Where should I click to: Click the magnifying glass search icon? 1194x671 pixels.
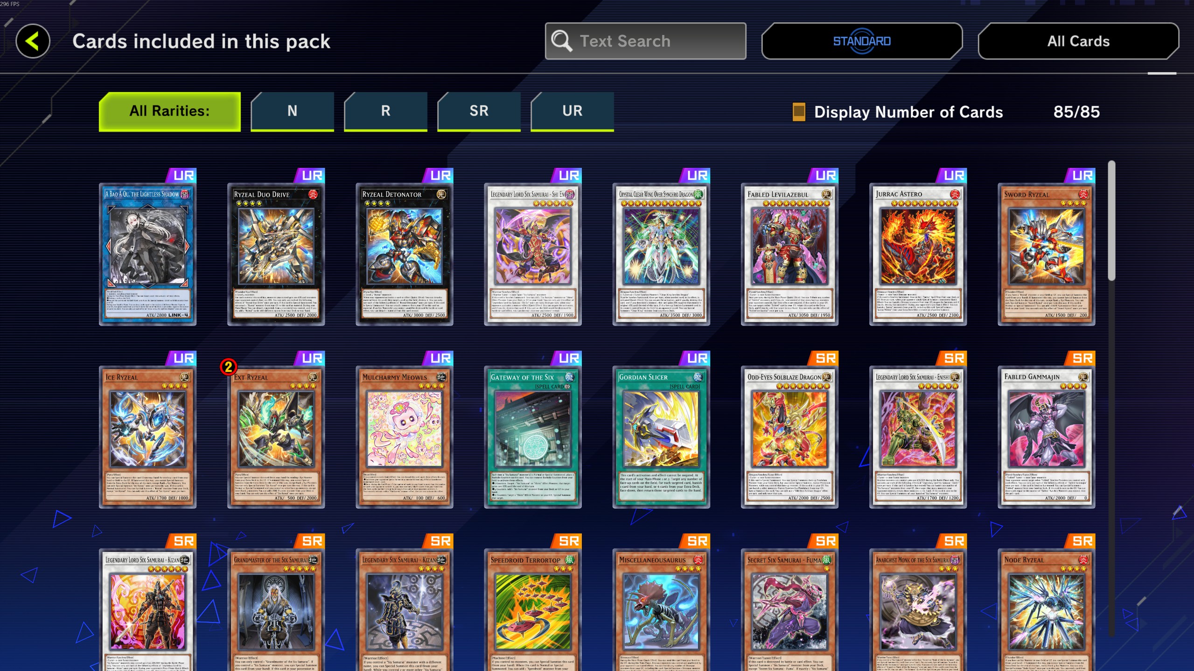562,41
